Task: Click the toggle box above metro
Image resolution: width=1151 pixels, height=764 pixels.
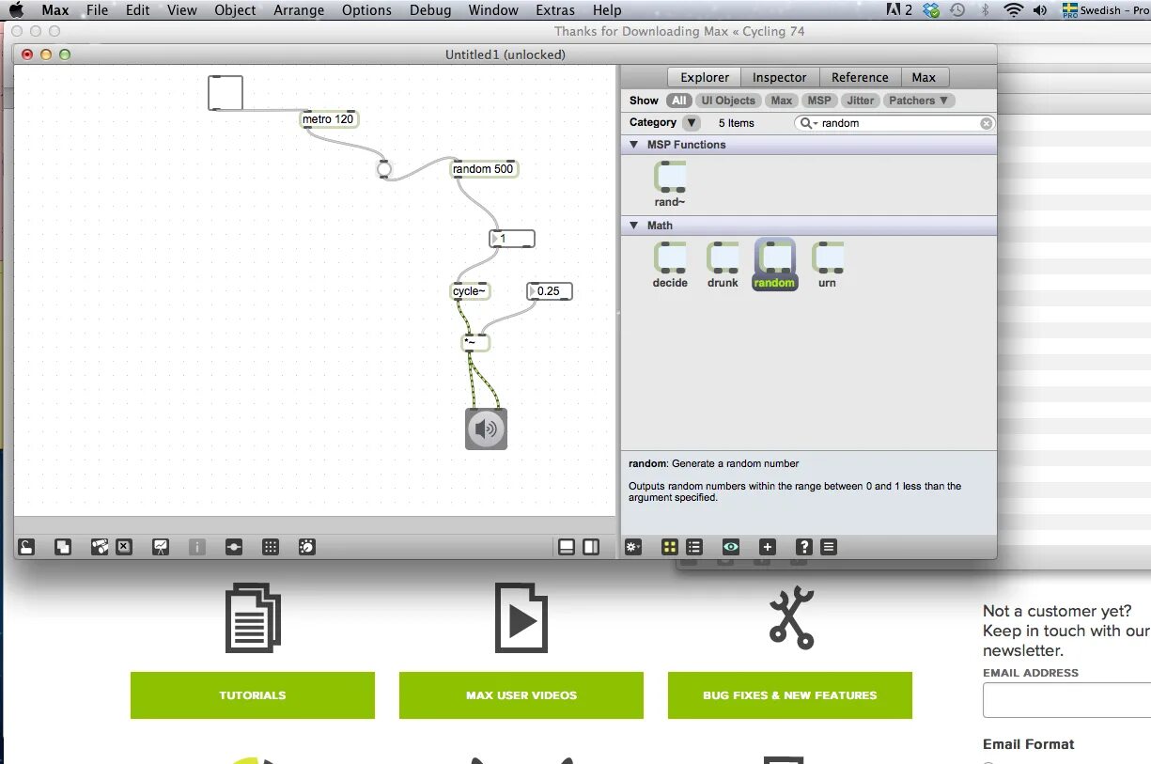Action: 226,93
